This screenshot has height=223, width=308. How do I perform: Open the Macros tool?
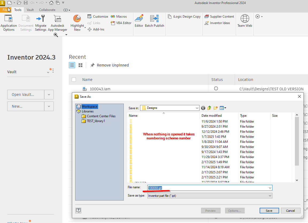pyautogui.click(x=119, y=16)
